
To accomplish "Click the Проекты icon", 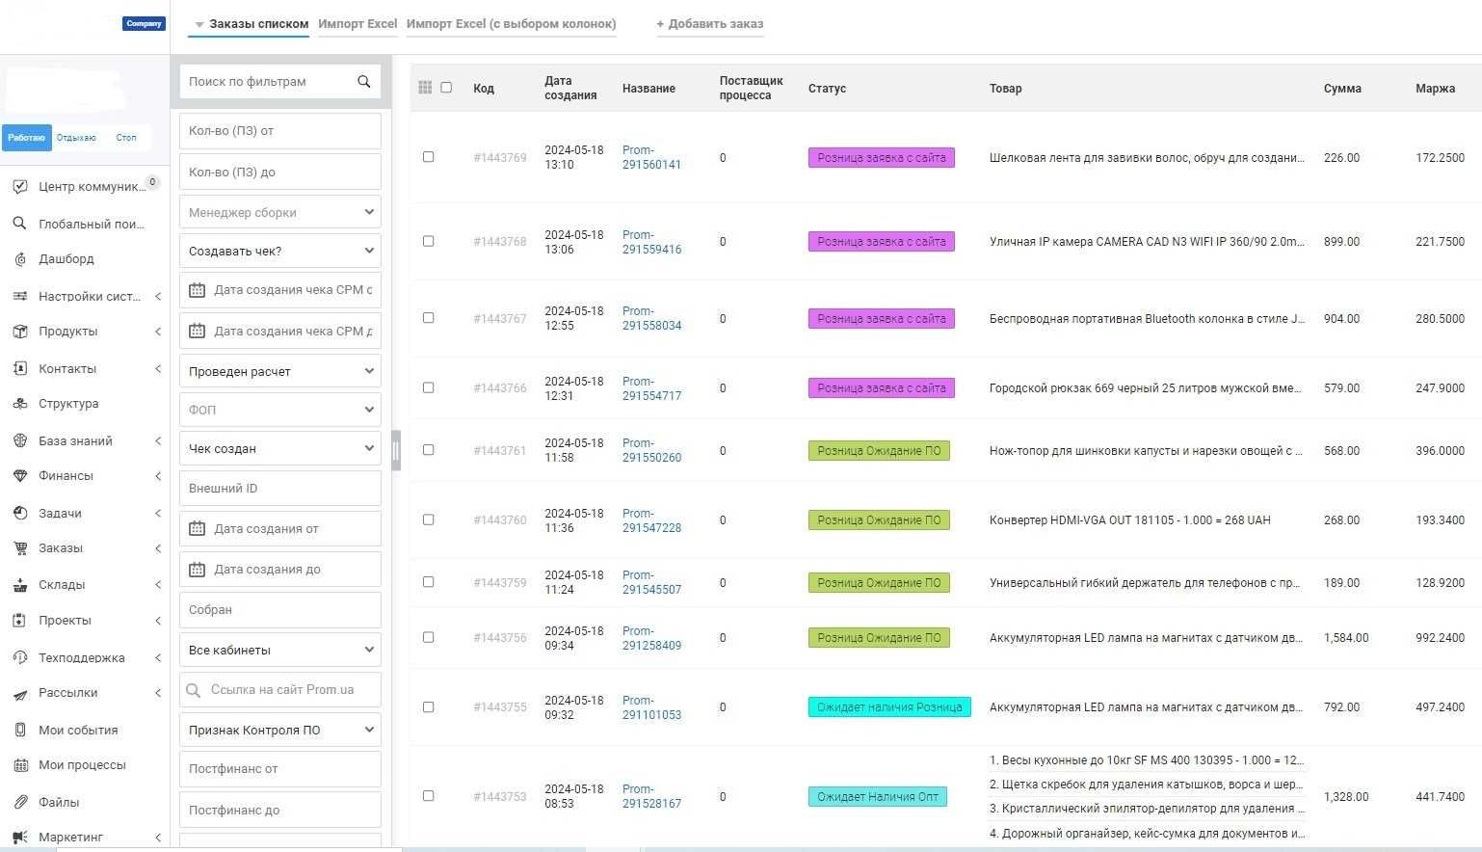I will pyautogui.click(x=19, y=620).
